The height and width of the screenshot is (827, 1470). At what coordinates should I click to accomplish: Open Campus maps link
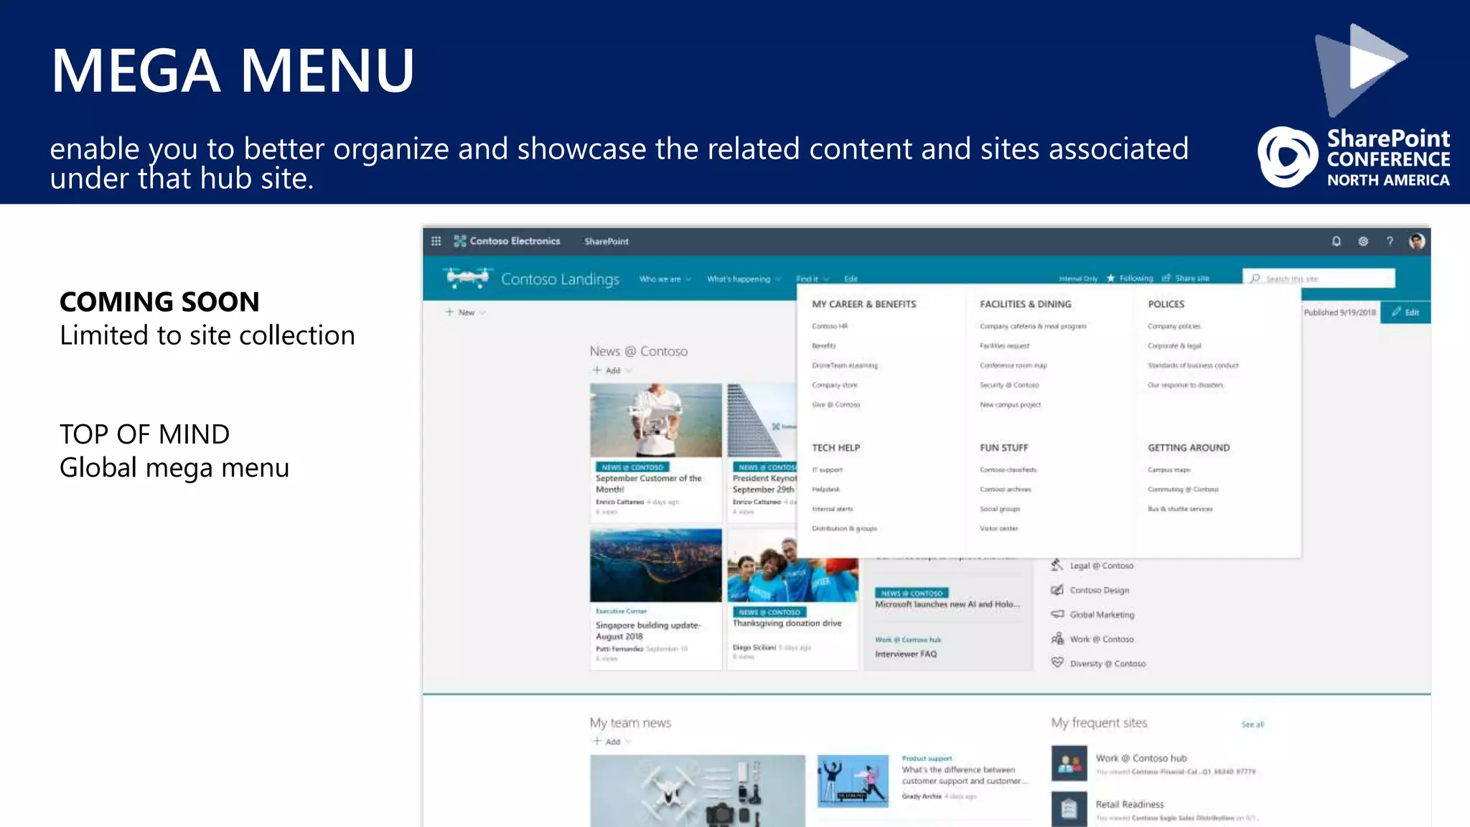point(1169,469)
